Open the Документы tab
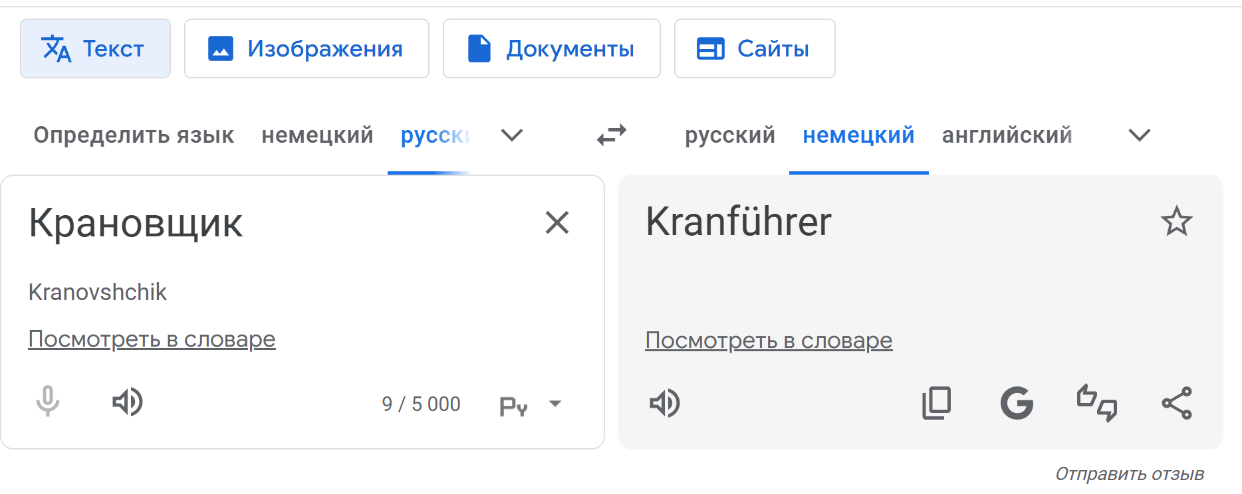This screenshot has width=1242, height=494. tap(551, 48)
